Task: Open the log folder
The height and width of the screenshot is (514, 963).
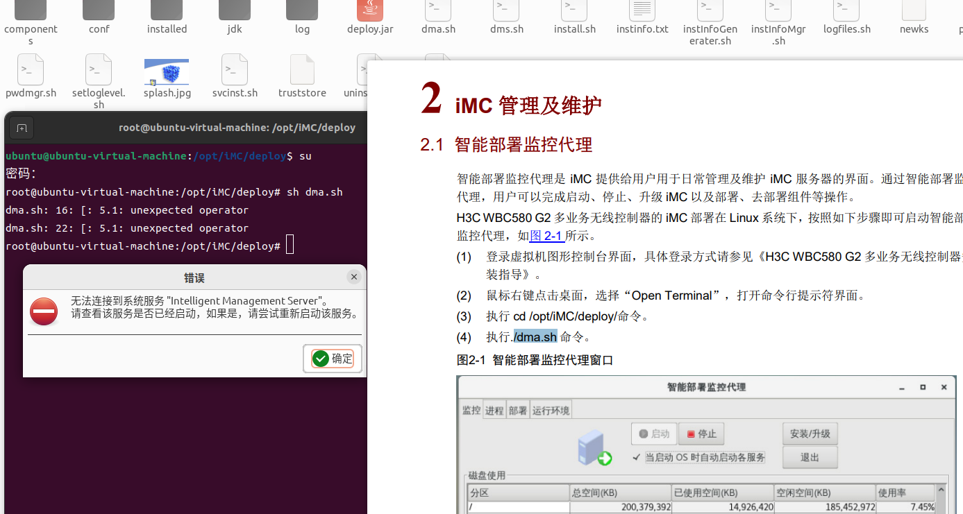Action: coord(302,10)
